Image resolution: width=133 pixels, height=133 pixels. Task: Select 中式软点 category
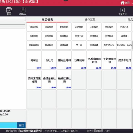pyautogui.click(x=109, y=36)
